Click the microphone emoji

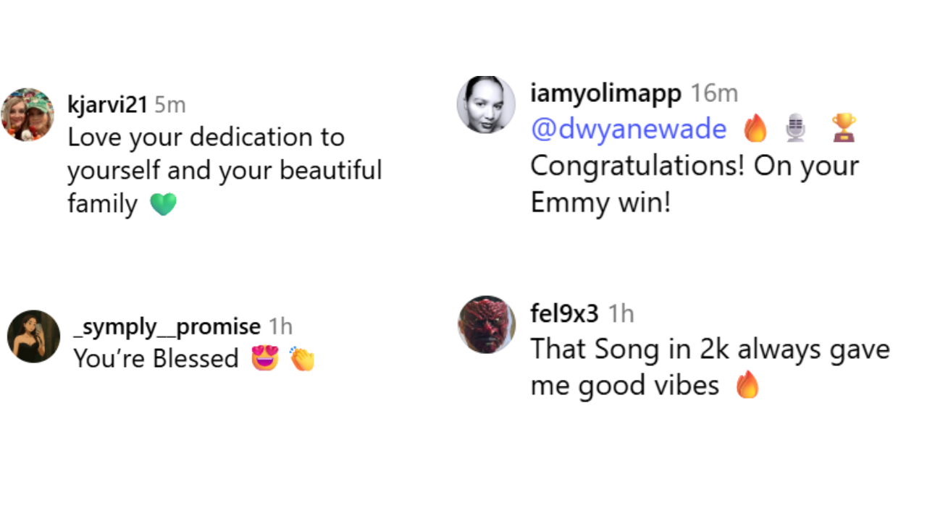[795, 129]
